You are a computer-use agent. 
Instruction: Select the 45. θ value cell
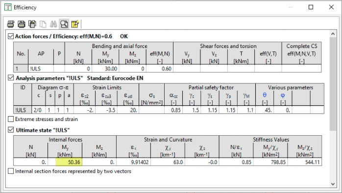265,110
